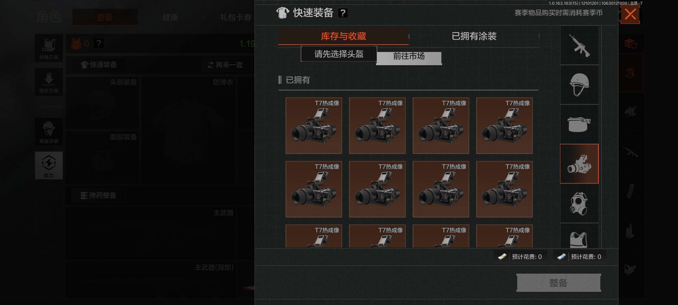Open the headgear accessory category icon
This screenshot has width=678, height=305.
[x=579, y=124]
